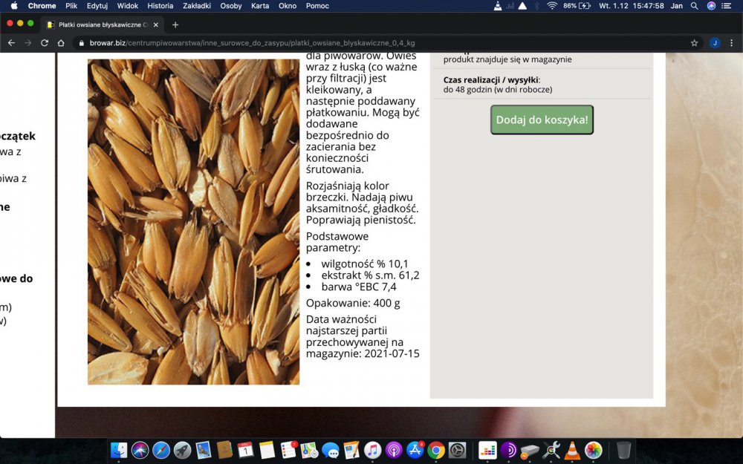Image resolution: width=743 pixels, height=464 pixels.
Task: Open the Chrome profile avatar J
Action: click(715, 43)
